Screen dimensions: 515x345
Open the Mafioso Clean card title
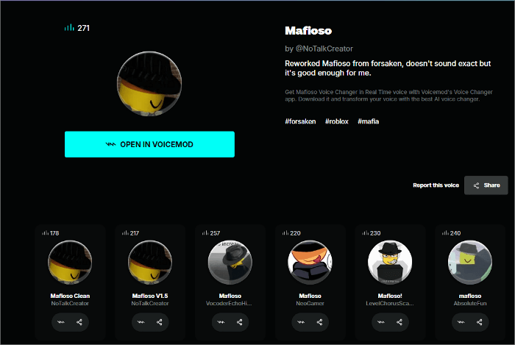[x=70, y=296]
